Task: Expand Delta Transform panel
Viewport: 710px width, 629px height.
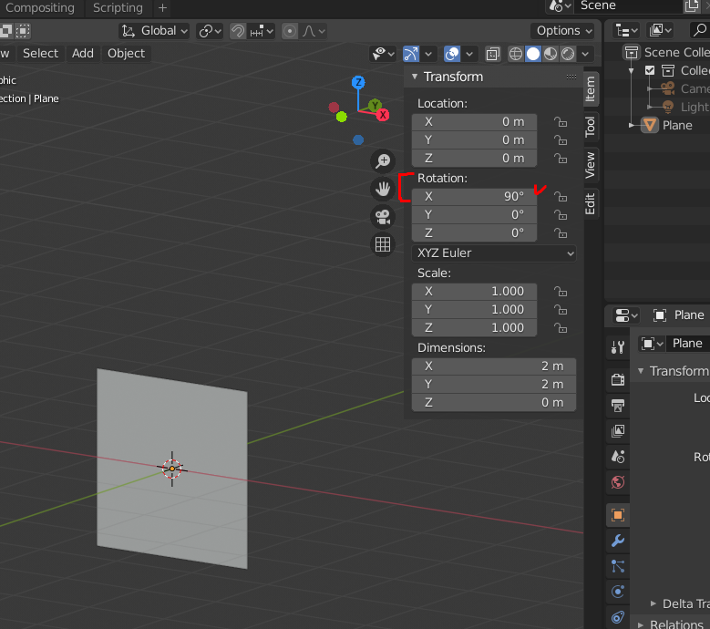Action: point(653,603)
